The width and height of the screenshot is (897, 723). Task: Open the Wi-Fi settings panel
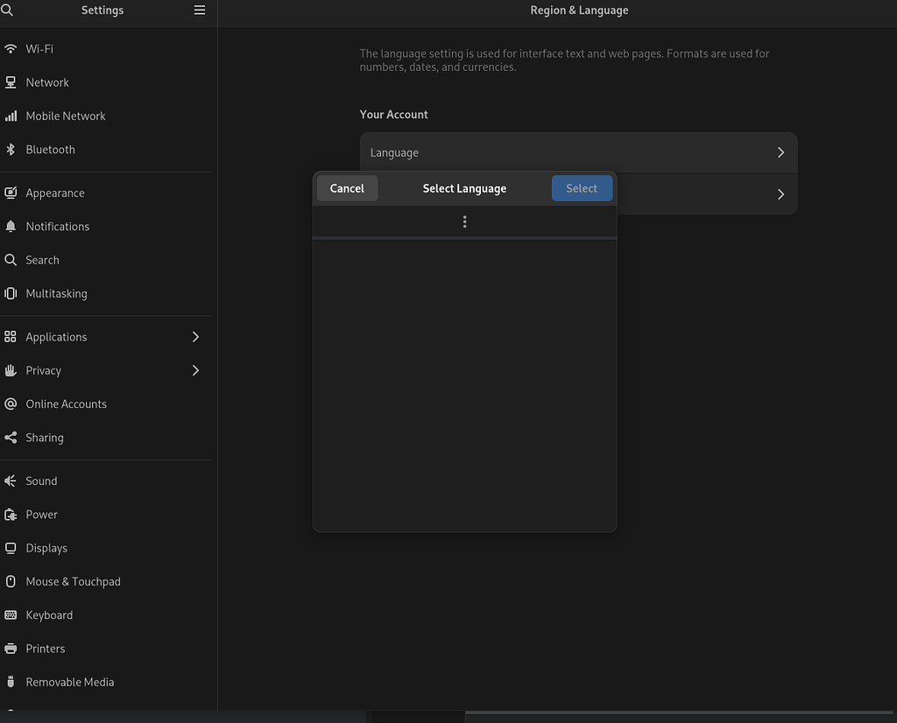click(x=11, y=49)
